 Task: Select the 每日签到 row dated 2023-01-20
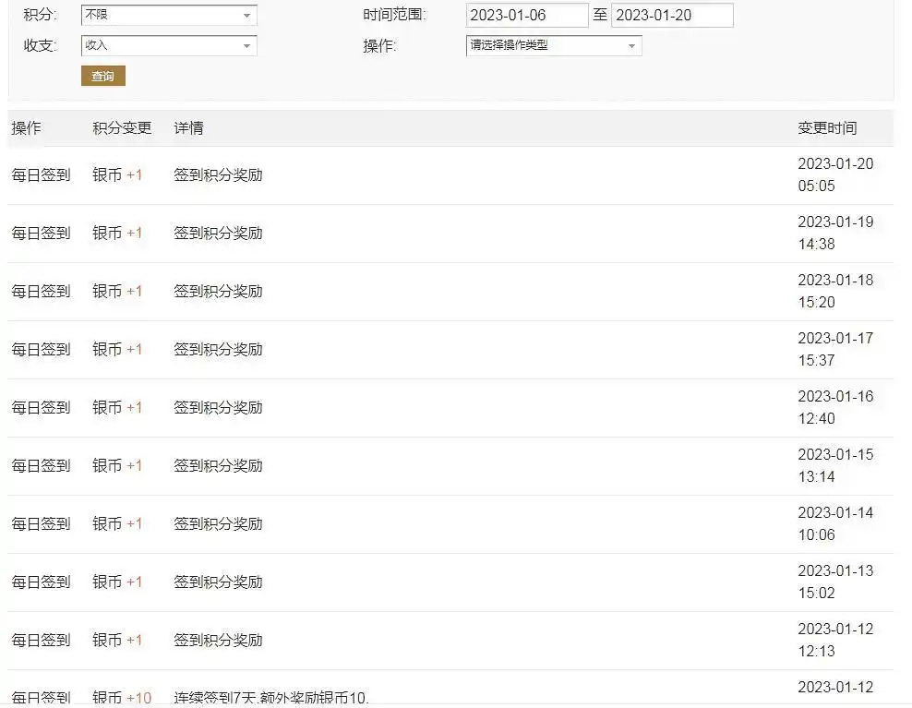pos(41,174)
